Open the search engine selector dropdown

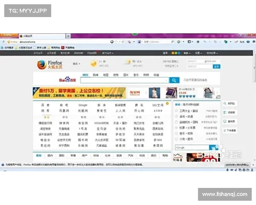click(x=140, y=42)
